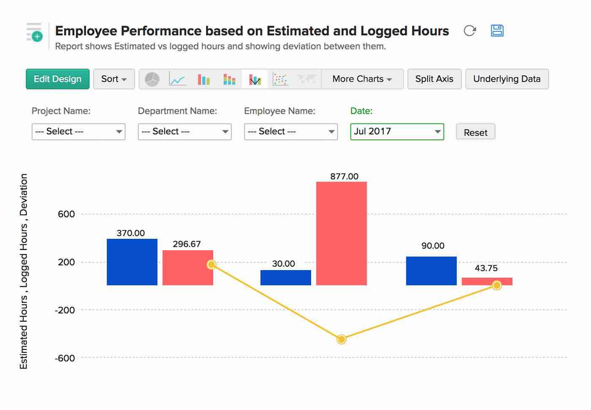Open the More Charts menu
Viewport: 591px width, 410px height.
pyautogui.click(x=362, y=79)
